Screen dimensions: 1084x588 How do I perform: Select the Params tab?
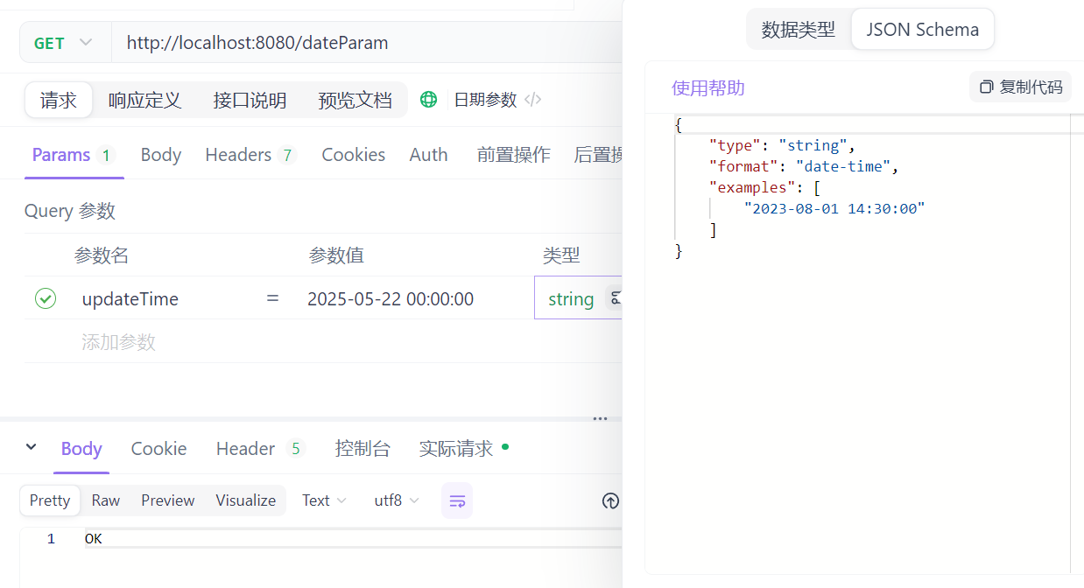[x=74, y=155]
